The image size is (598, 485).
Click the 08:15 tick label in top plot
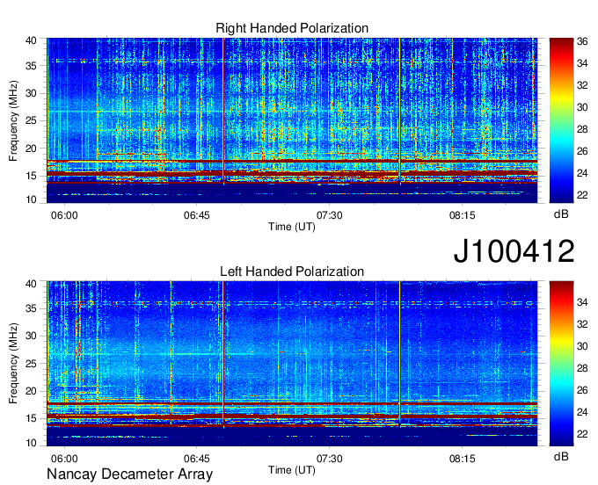coord(463,215)
